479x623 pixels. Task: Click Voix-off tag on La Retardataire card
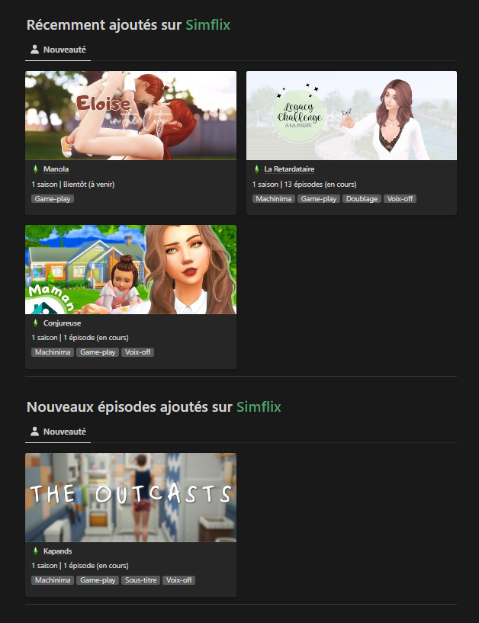click(x=400, y=199)
